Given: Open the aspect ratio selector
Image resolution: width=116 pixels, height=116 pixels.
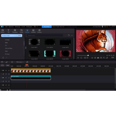Looking at the screenshot, I should pos(113,57).
